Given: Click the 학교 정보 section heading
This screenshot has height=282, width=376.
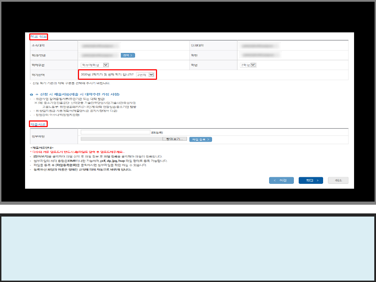Looking at the screenshot, I should [38, 36].
